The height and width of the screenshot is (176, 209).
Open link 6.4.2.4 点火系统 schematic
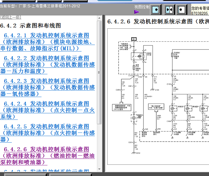tap(47, 110)
